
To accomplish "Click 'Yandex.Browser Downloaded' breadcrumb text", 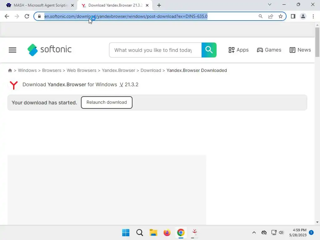I will pyautogui.click(x=197, y=70).
